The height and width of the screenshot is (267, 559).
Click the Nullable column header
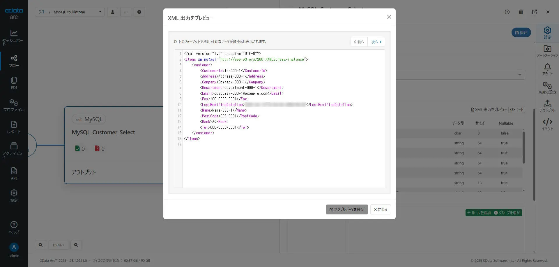pos(506,123)
